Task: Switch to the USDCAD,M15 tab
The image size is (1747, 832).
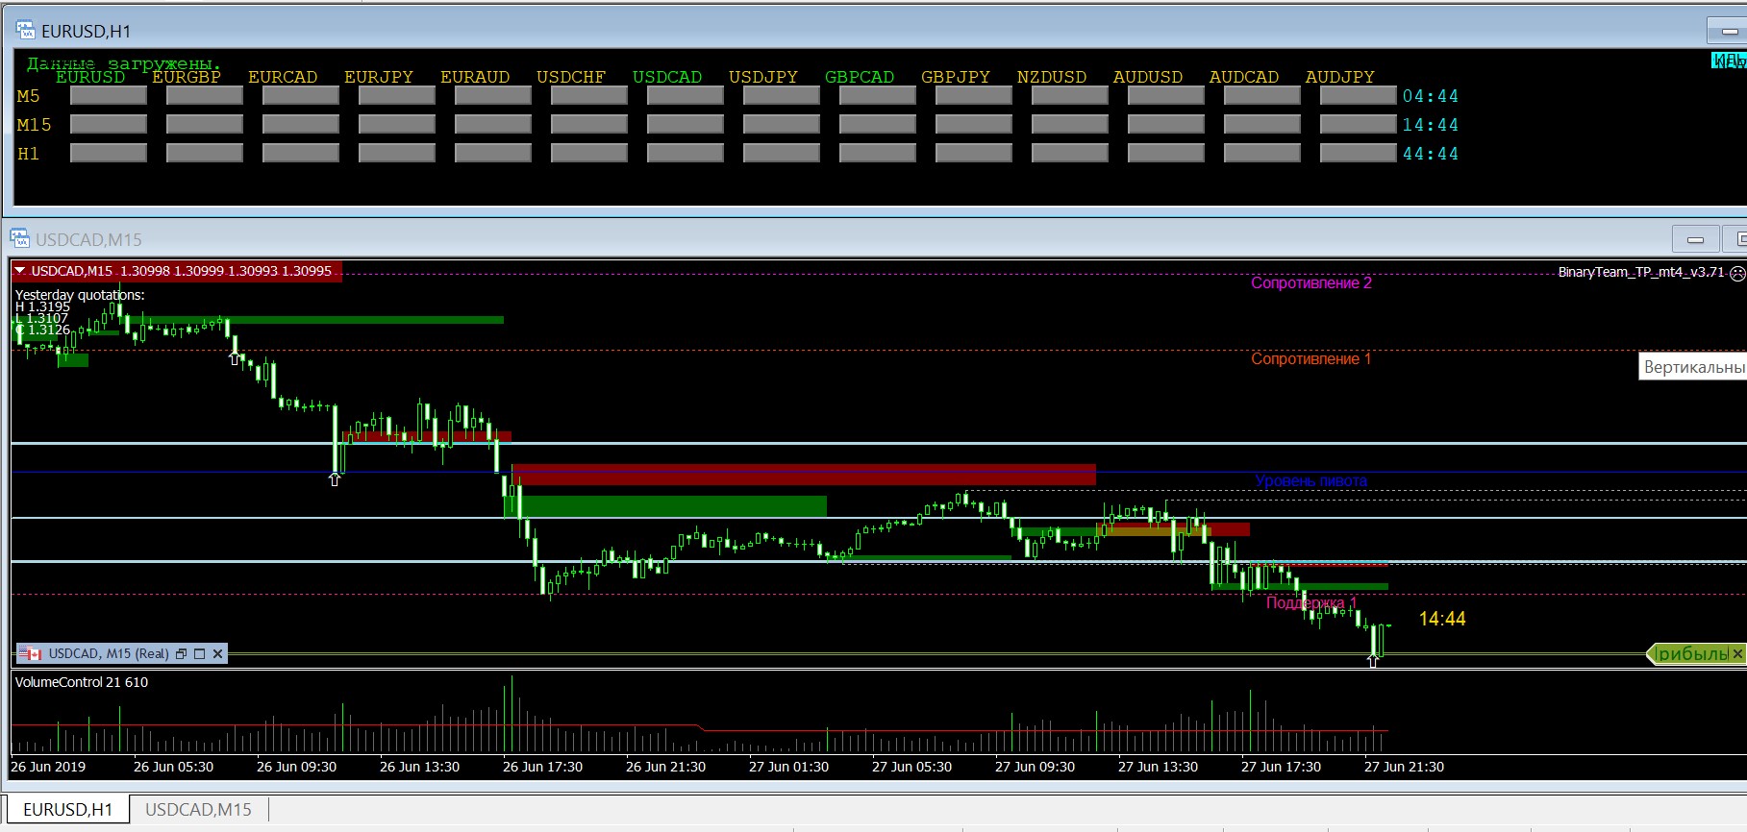Action: tap(198, 810)
